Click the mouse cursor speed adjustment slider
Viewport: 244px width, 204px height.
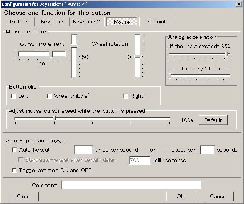(x=92, y=120)
